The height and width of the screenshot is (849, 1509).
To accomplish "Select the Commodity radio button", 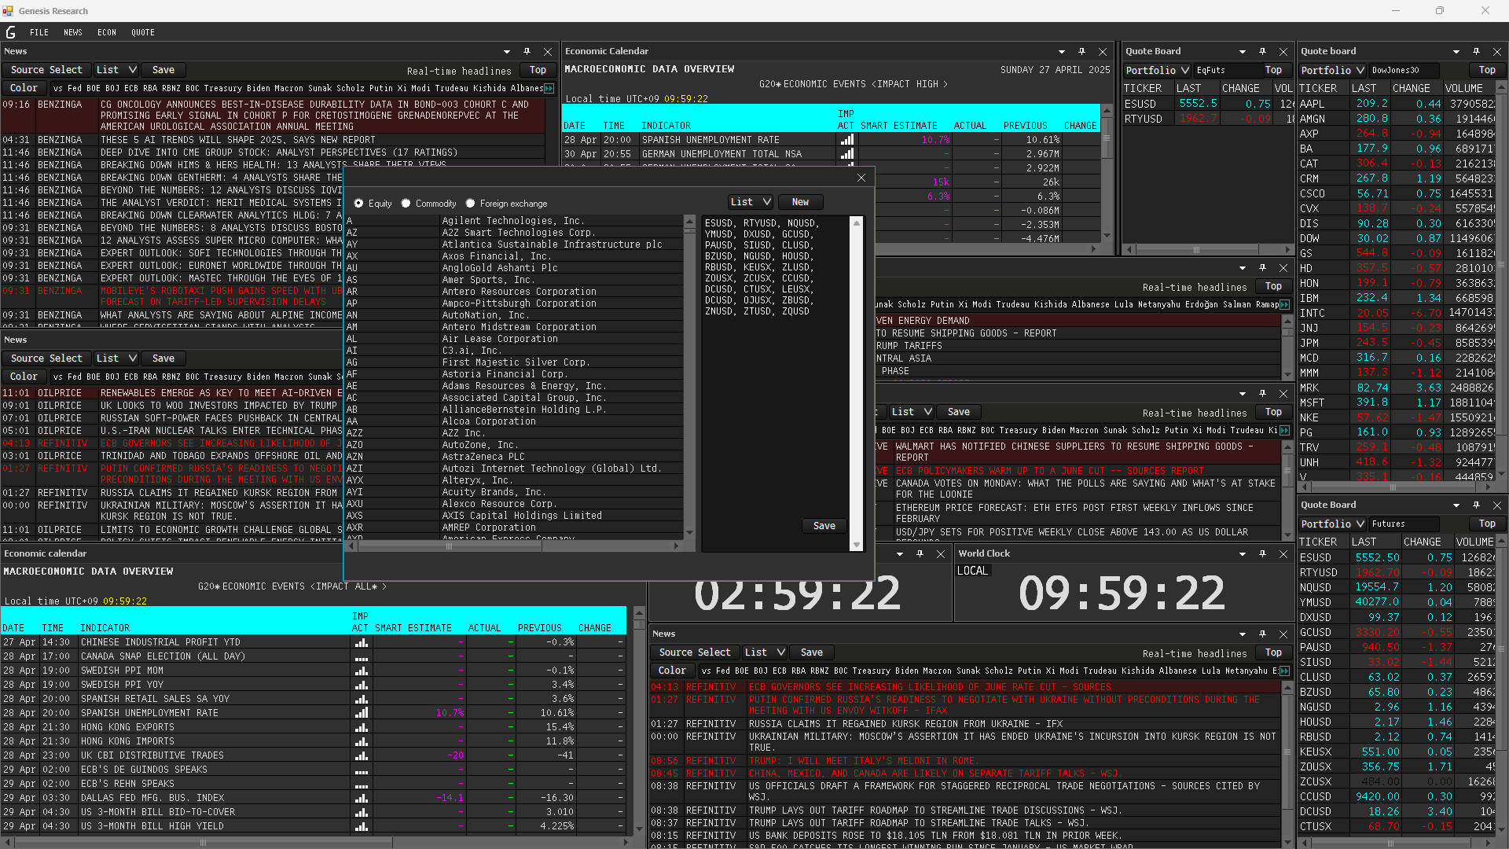I will pos(406,203).
